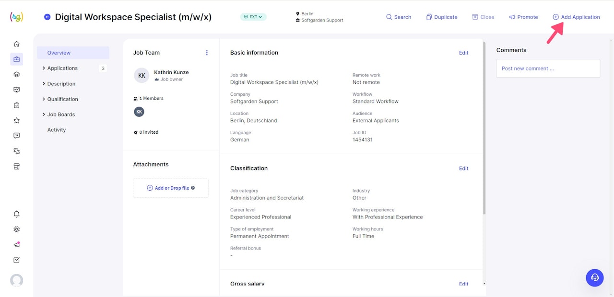Open the star favorites icon in sidebar
614x297 pixels.
point(17,120)
